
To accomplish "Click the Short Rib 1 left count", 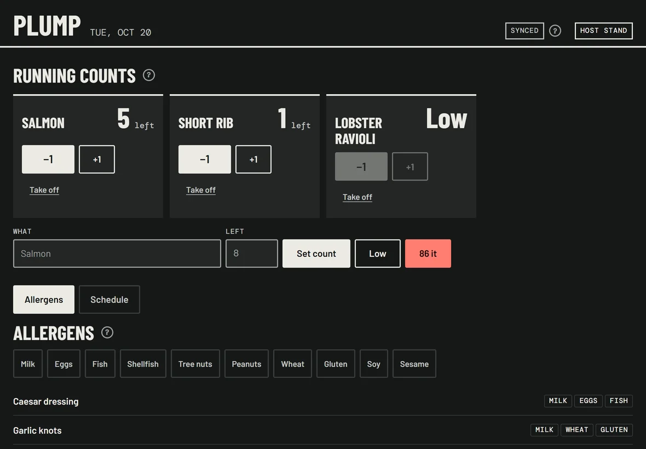I will 294,119.
